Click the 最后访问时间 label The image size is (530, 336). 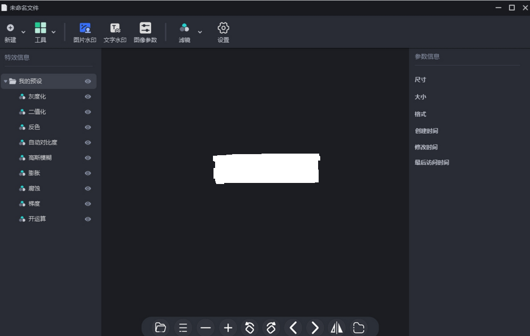432,163
